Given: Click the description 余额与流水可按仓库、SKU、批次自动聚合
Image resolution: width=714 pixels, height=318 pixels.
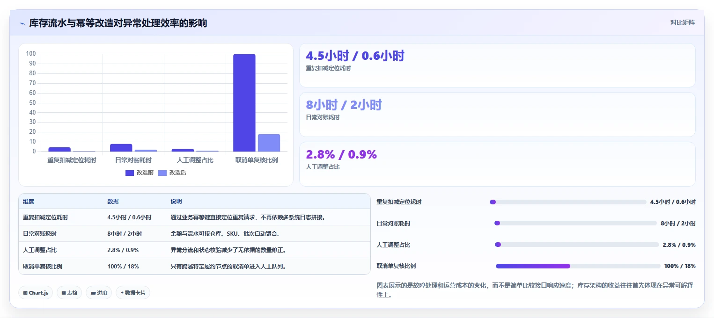Looking at the screenshot, I should (225, 234).
